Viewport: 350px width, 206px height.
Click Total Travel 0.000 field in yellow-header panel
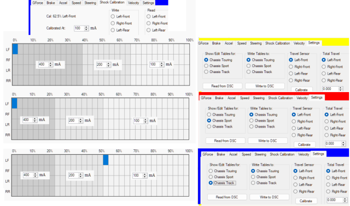click(330, 89)
